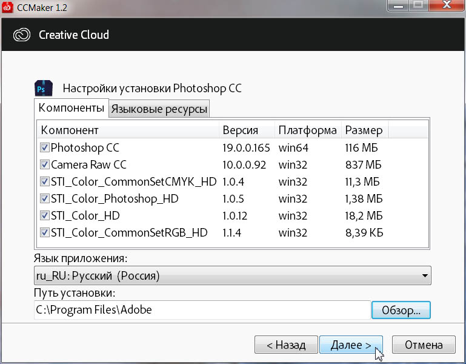Minimize the CCMaker window
Image resolution: width=466 pixels, height=364 pixels.
click(399, 5)
